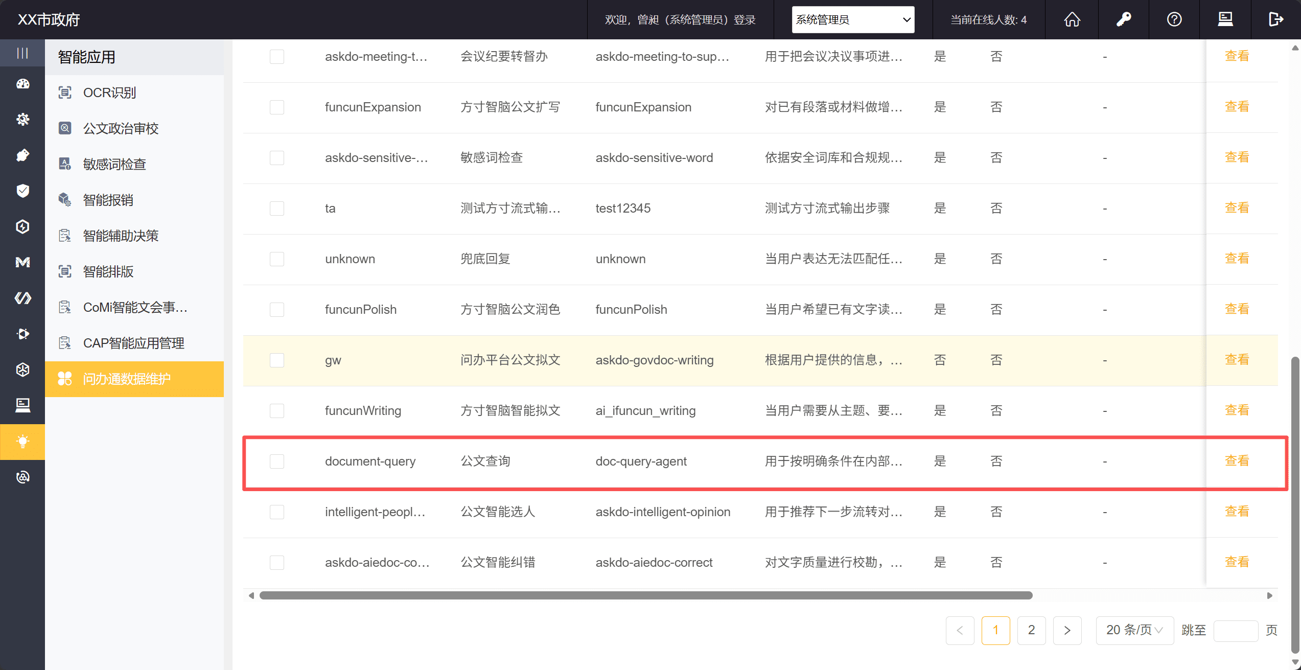Open the cube icon in left rail
1301x670 pixels.
click(22, 370)
